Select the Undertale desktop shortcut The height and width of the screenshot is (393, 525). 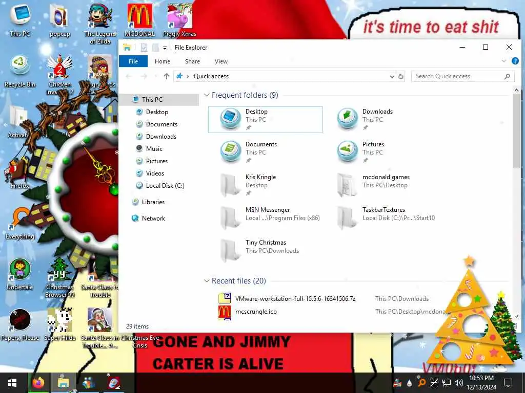click(20, 274)
